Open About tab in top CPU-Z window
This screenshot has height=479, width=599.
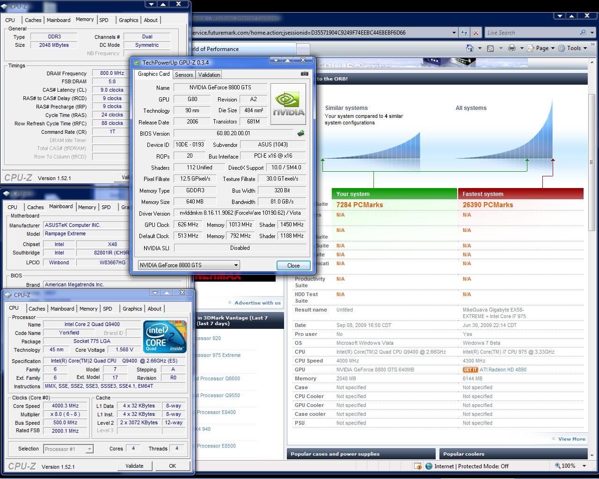pos(151,20)
